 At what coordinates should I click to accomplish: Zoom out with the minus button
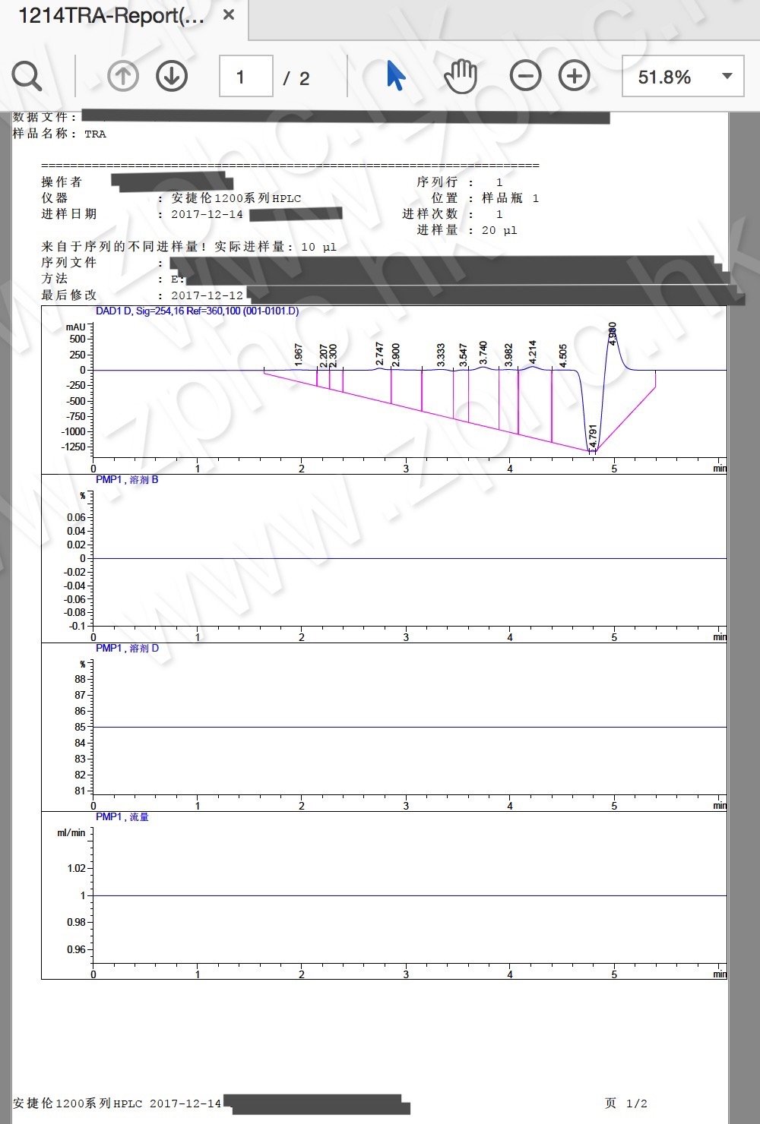525,77
